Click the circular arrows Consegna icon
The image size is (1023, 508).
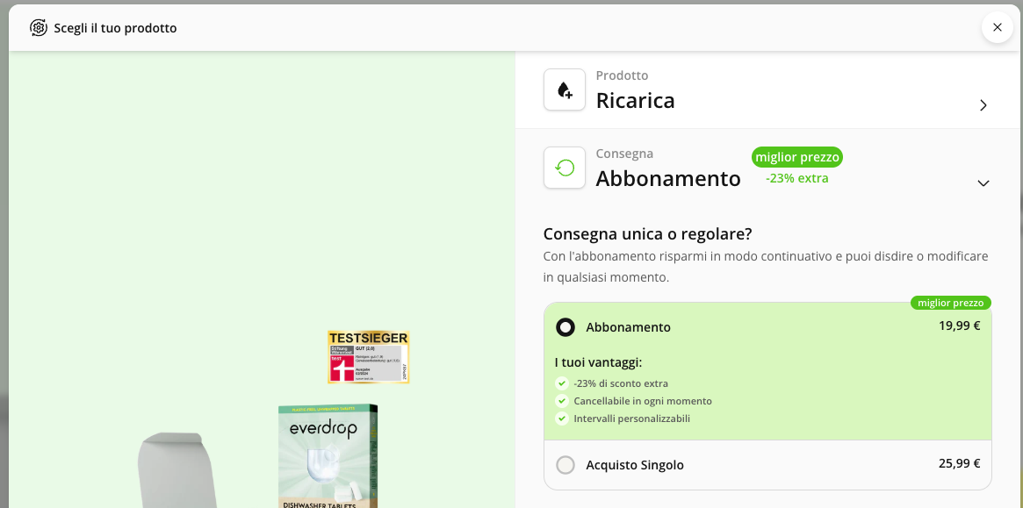pyautogui.click(x=565, y=168)
